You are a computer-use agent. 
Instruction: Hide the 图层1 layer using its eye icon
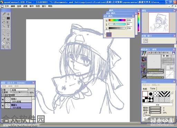[3, 106]
